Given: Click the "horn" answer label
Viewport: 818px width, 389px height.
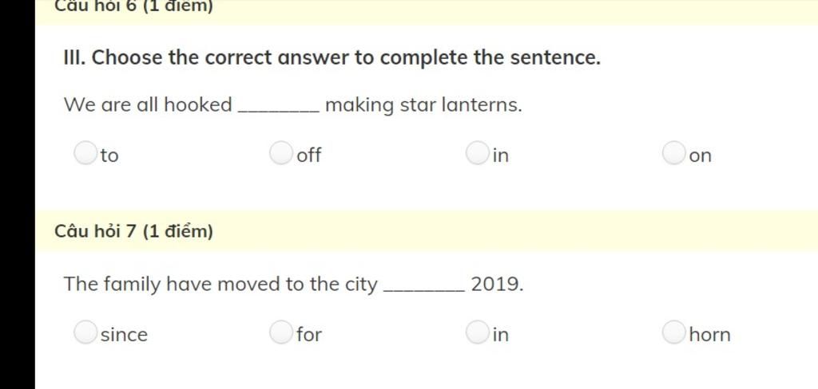Looking at the screenshot, I should 709,334.
